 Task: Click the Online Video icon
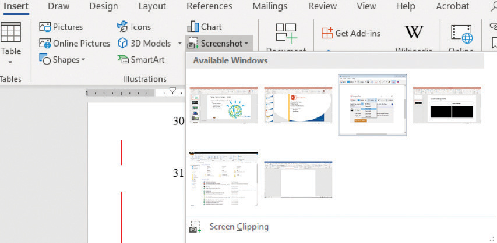[x=461, y=34]
